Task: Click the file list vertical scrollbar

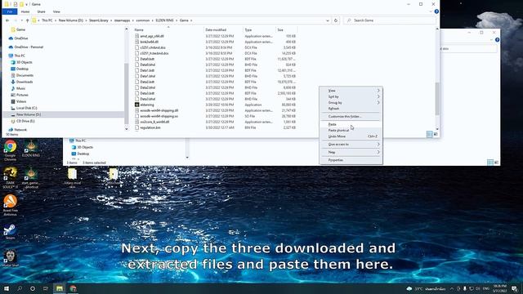Action: pyautogui.click(x=437, y=98)
